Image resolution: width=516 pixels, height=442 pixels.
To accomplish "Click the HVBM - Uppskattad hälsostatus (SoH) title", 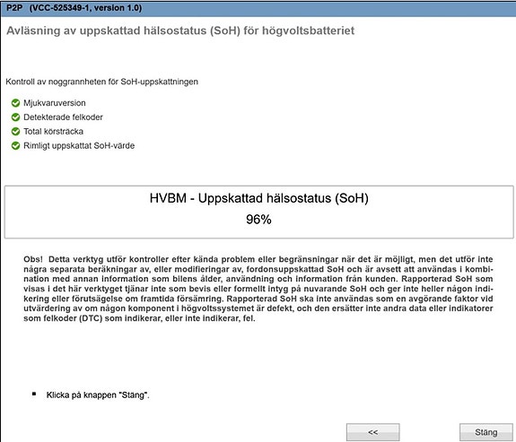I will (259, 198).
